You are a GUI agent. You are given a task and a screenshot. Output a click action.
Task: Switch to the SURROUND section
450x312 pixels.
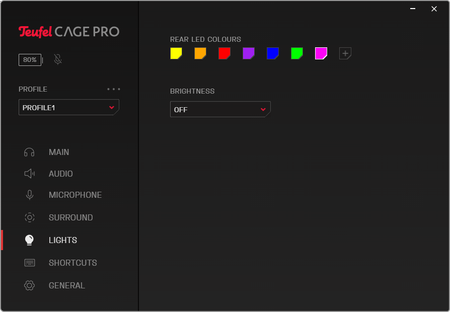pos(70,217)
